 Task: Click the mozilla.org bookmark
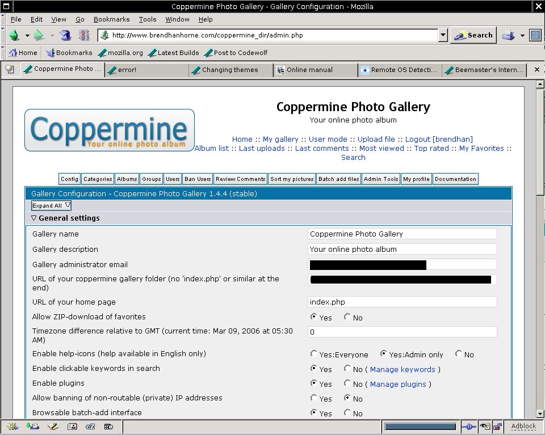click(120, 53)
